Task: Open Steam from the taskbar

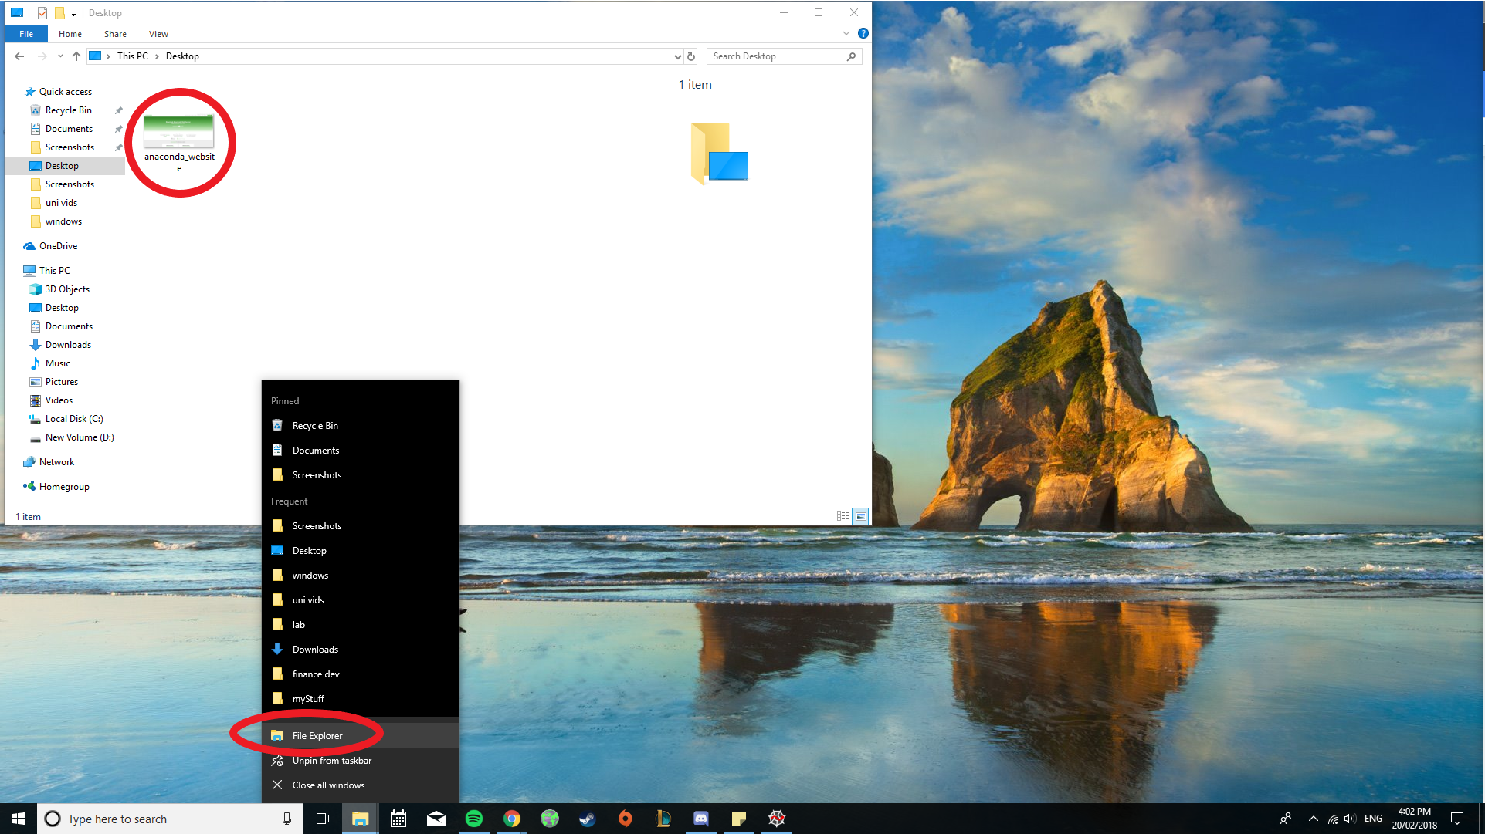Action: click(x=588, y=819)
